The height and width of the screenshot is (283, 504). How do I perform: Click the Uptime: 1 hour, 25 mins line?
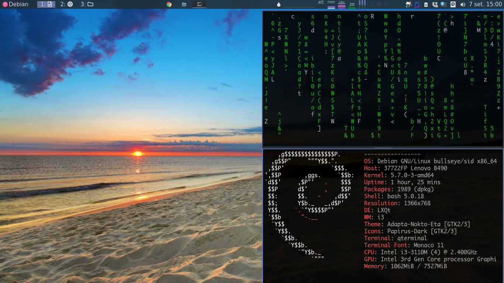click(x=402, y=182)
